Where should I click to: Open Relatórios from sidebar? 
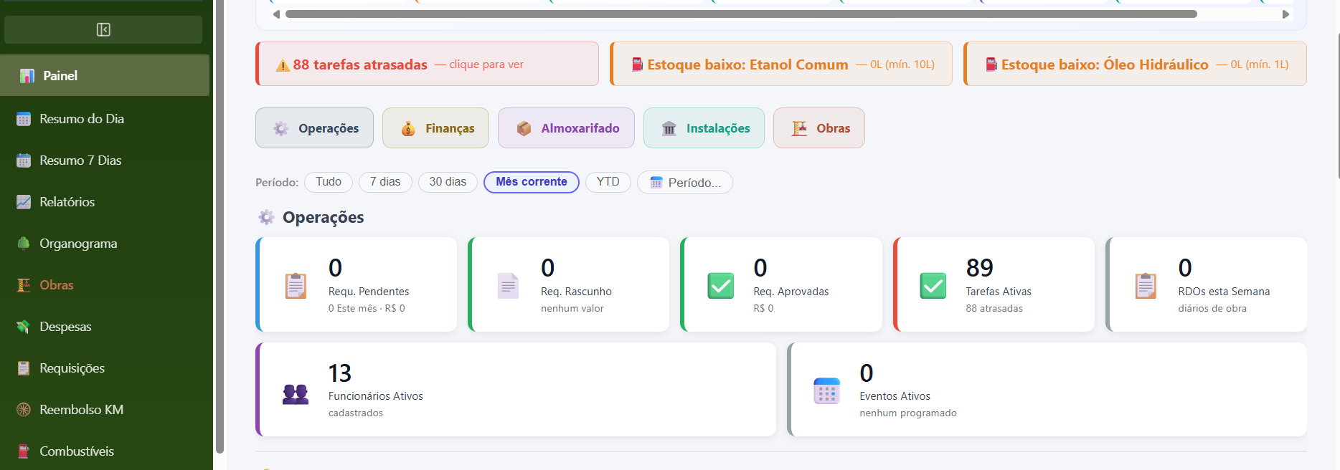(x=105, y=202)
